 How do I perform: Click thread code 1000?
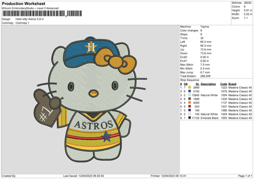(224, 118)
